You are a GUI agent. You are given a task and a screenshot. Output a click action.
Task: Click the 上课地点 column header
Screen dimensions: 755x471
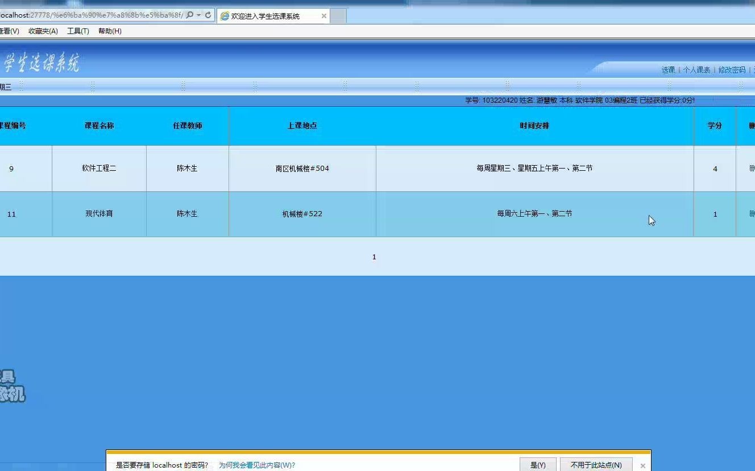coord(302,125)
